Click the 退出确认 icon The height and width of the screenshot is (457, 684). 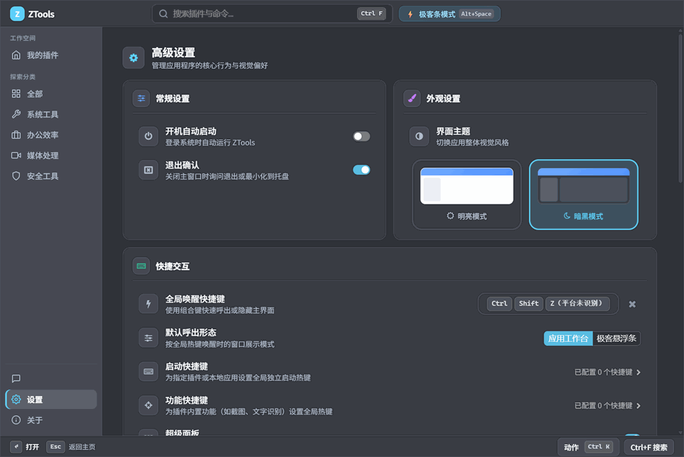[x=149, y=170]
